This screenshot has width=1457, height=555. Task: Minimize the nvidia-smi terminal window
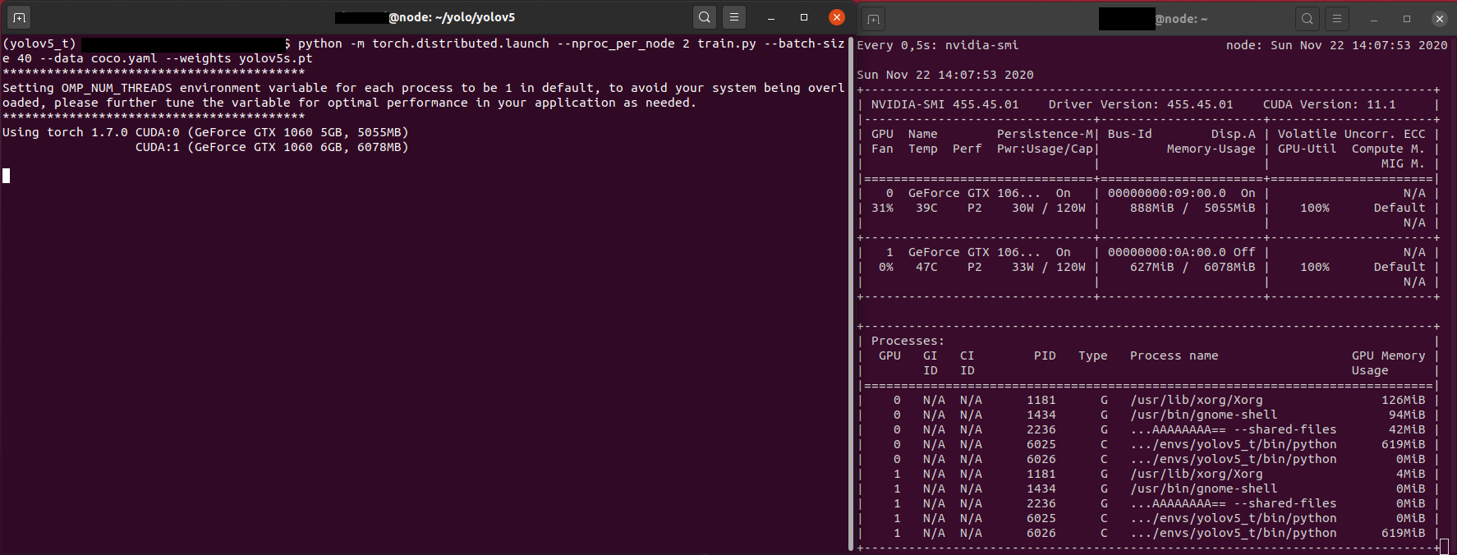point(1374,19)
